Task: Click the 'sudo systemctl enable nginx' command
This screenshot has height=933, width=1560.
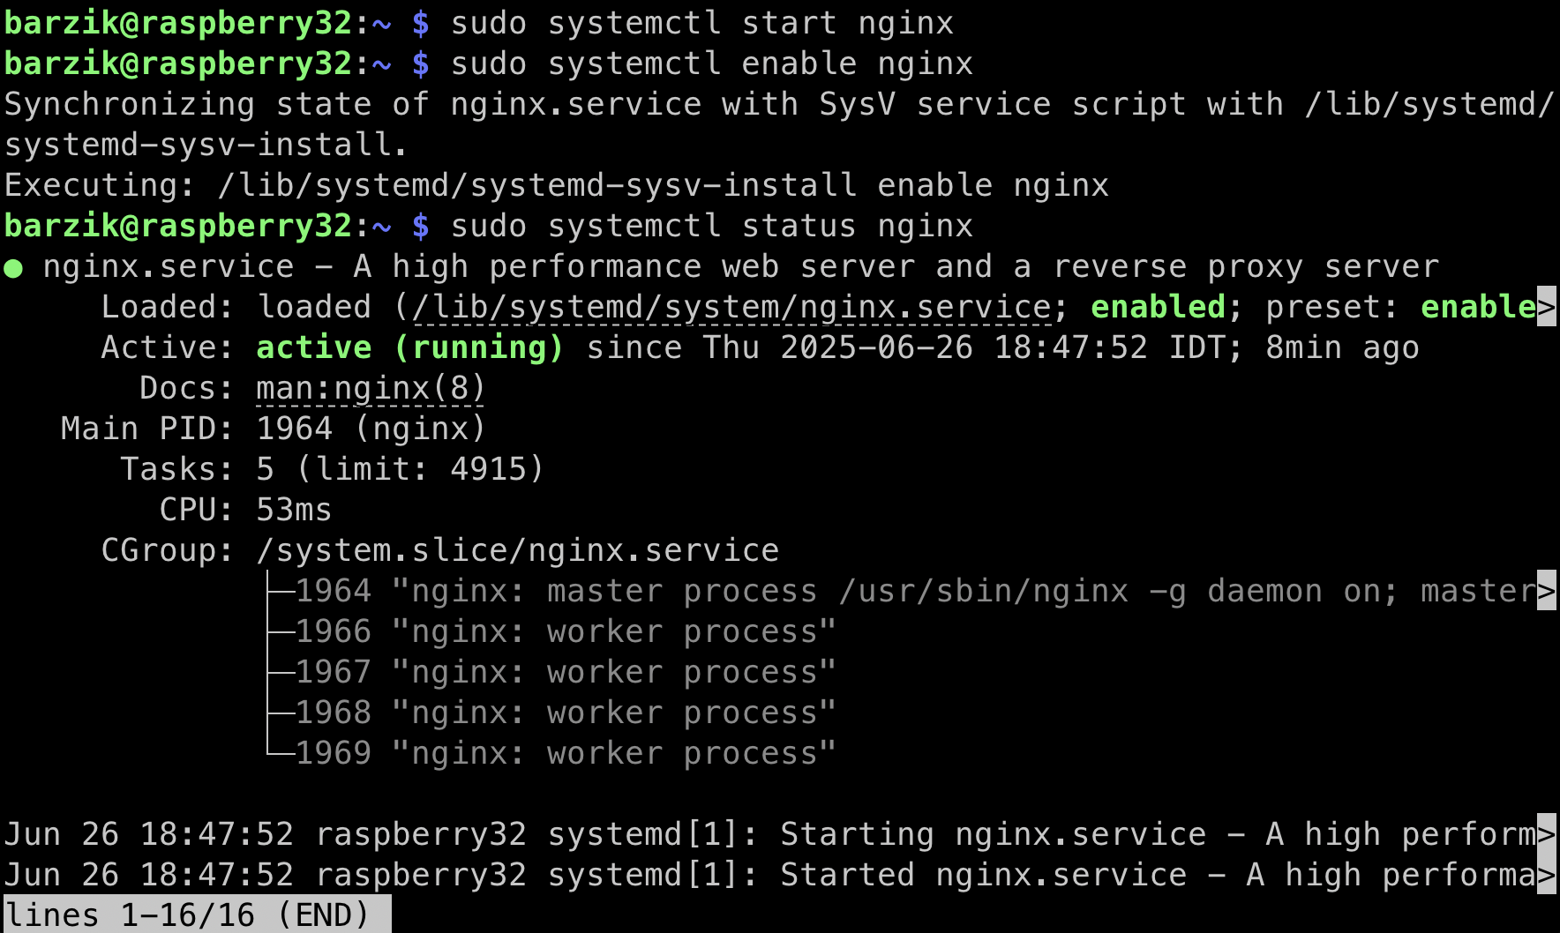Action: point(712,63)
